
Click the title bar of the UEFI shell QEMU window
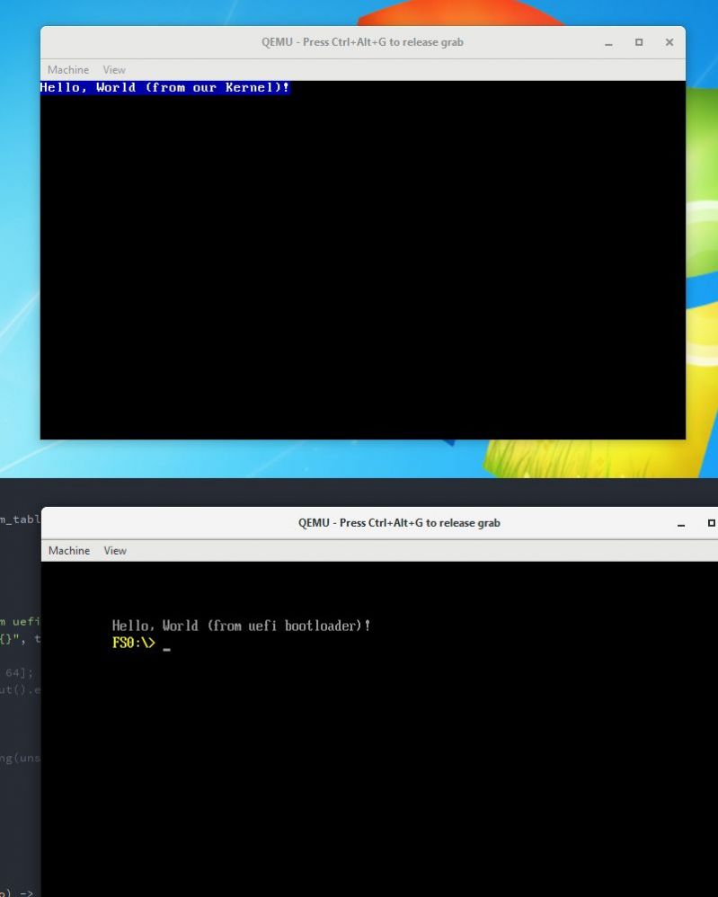pyautogui.click(x=399, y=523)
